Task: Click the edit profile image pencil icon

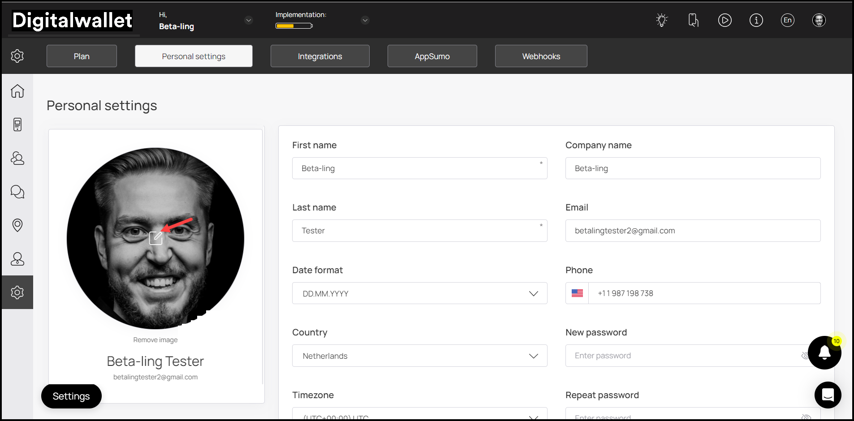Action: pos(155,238)
